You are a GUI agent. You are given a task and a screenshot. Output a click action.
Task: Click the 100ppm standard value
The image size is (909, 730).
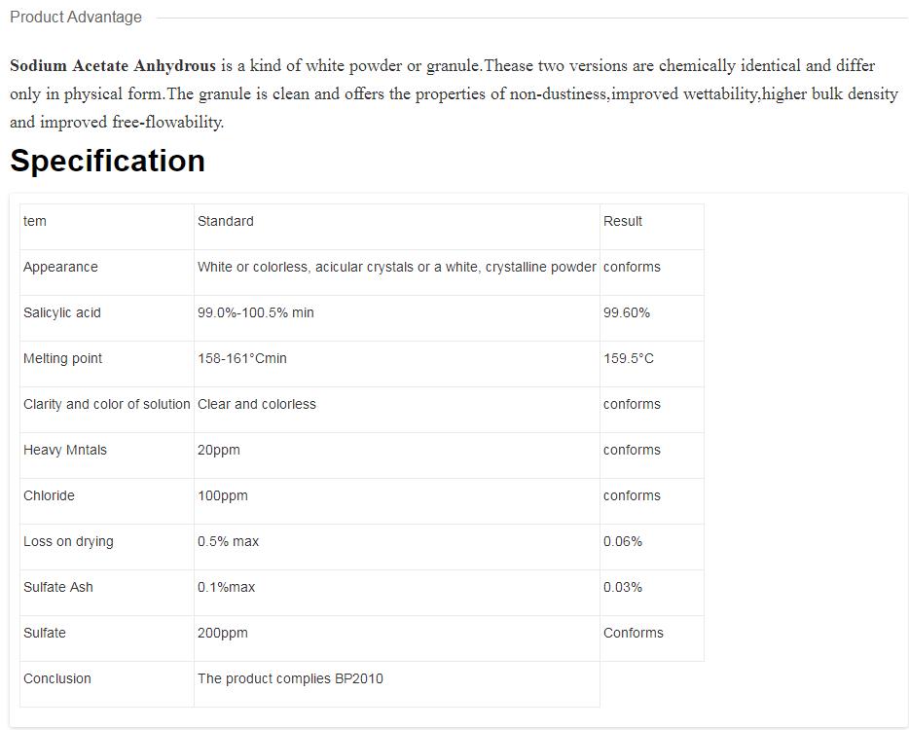(x=223, y=495)
